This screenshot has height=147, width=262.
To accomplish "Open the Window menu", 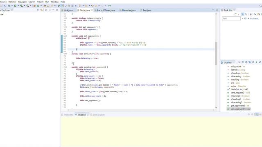I will click(54, 2).
